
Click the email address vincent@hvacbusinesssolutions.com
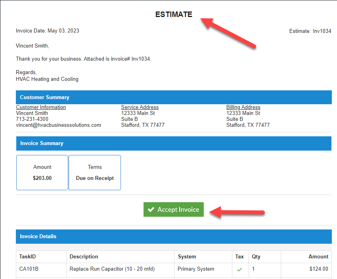58,125
